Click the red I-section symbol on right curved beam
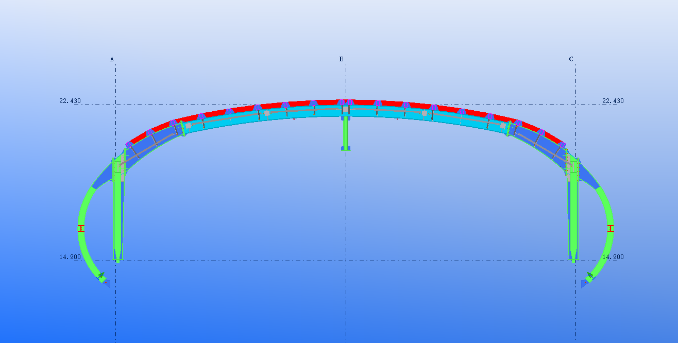 [611, 228]
